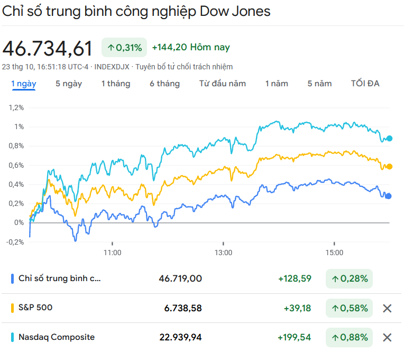The image size is (404, 351).
Task: Click the blue Dow Jones line endpoint dot
Action: coord(389,196)
